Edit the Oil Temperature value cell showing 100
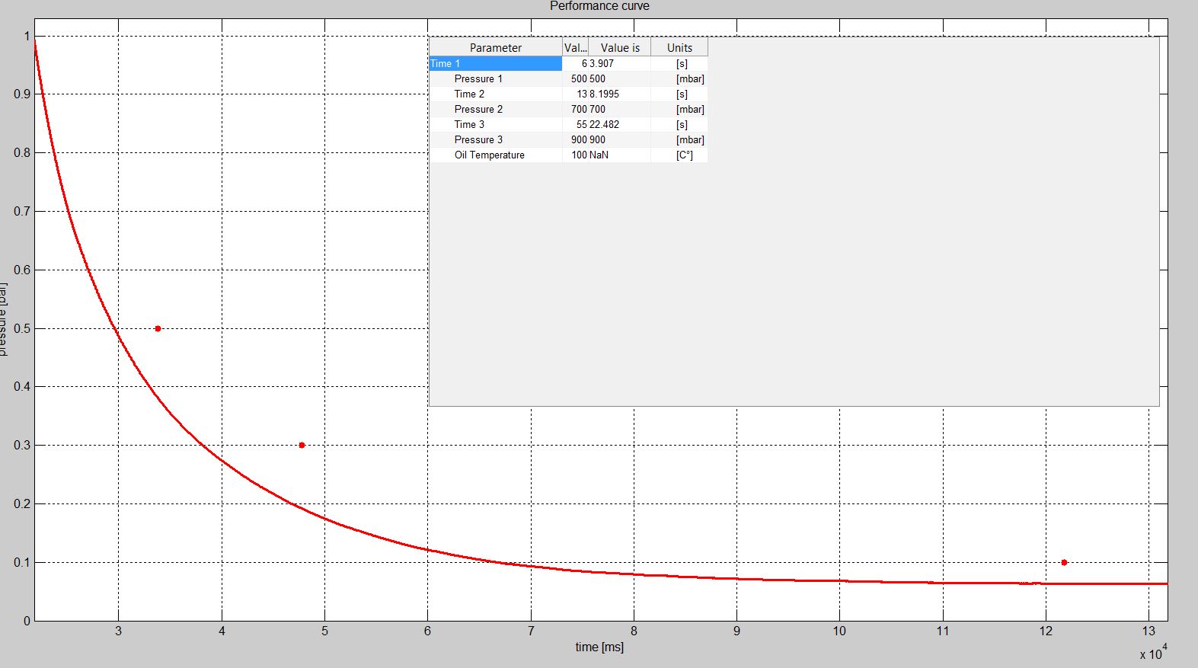 pyautogui.click(x=576, y=155)
